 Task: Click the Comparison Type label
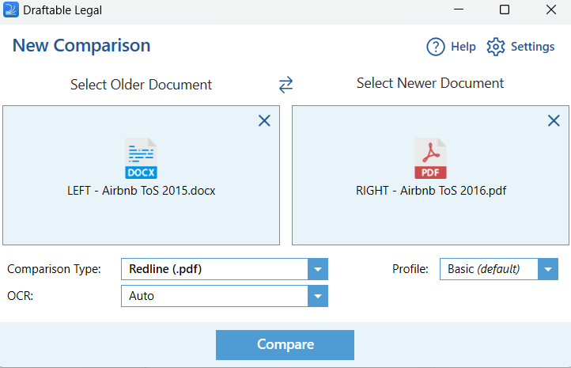tap(54, 269)
